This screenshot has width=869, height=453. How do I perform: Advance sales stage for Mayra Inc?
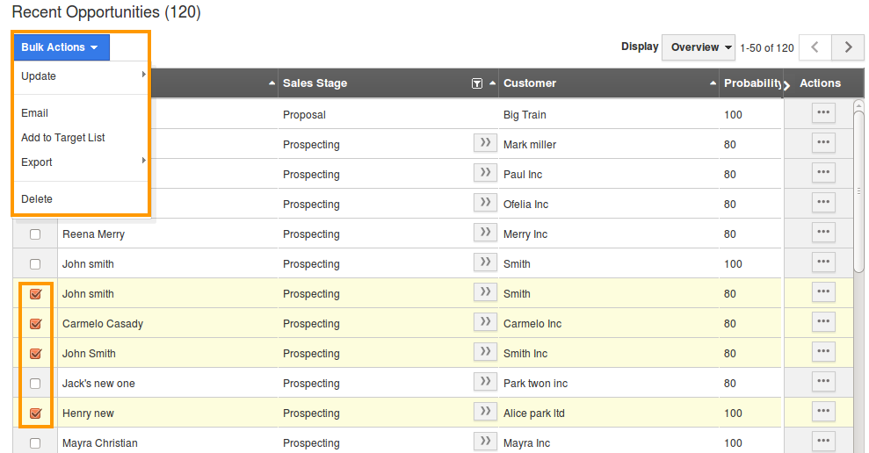[x=485, y=442]
